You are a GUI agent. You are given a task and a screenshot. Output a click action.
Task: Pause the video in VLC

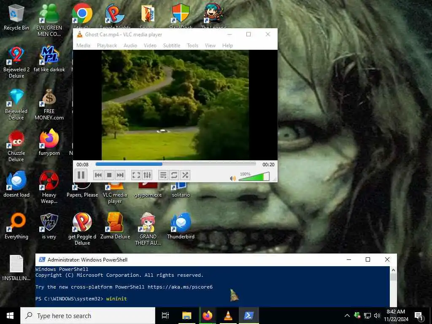point(81,175)
